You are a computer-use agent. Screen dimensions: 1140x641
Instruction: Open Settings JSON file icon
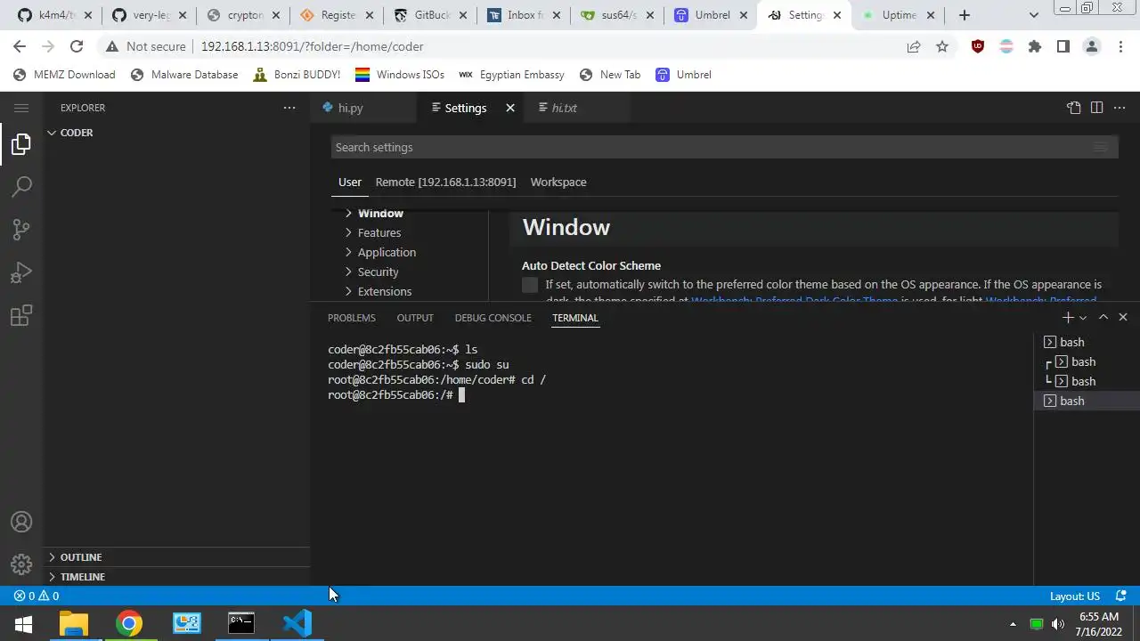[x=1073, y=108]
